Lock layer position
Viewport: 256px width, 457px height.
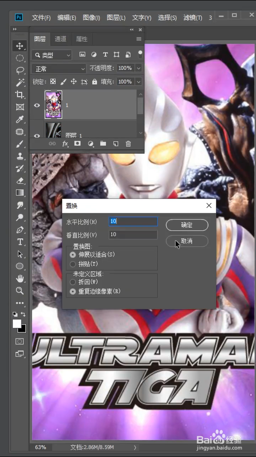pos(74,82)
